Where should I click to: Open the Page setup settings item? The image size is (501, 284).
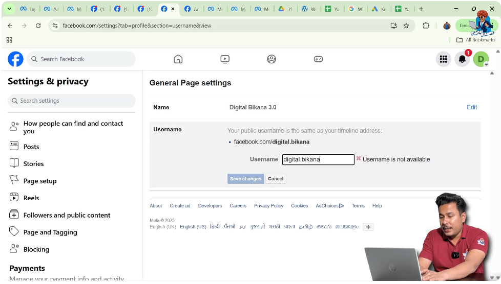pyautogui.click(x=72, y=181)
